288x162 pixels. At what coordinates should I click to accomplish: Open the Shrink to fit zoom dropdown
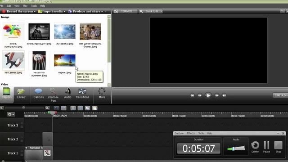pyautogui.click(x=151, y=11)
